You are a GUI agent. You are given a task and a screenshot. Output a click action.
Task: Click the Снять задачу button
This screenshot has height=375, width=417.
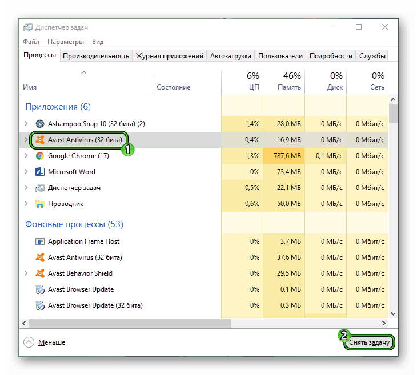pyautogui.click(x=369, y=342)
